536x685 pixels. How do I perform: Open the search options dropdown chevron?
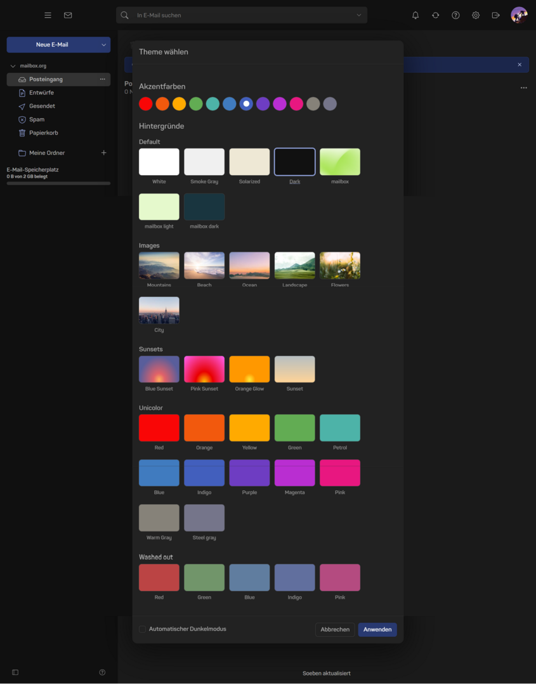tap(359, 15)
